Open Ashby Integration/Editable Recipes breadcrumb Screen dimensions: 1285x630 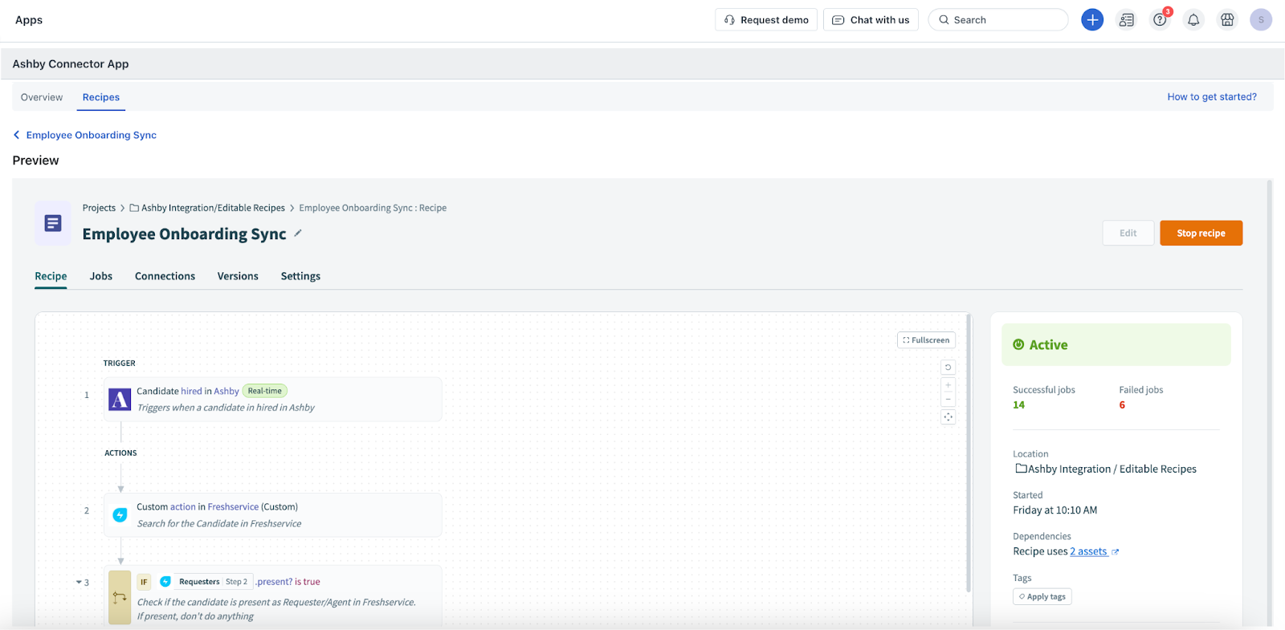[x=213, y=208]
